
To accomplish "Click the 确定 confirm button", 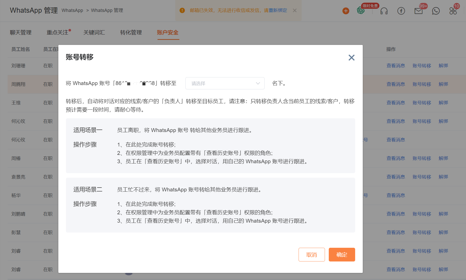I will [342, 254].
